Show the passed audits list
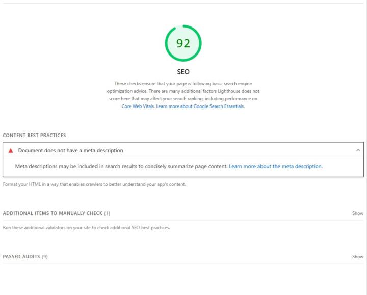Image resolution: width=367 pixels, height=295 pixels. pyautogui.click(x=357, y=257)
